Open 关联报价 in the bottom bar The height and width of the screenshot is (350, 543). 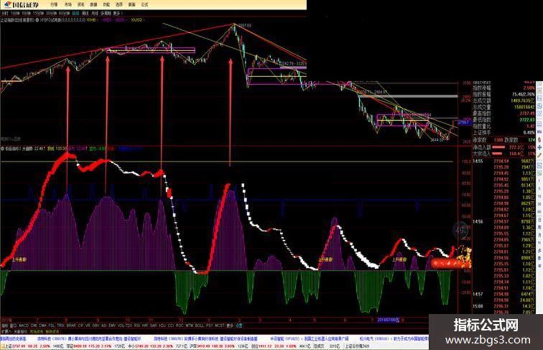pos(20,331)
